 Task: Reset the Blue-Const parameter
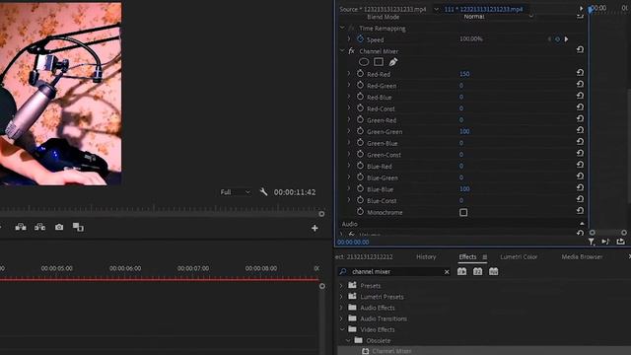tap(580, 199)
